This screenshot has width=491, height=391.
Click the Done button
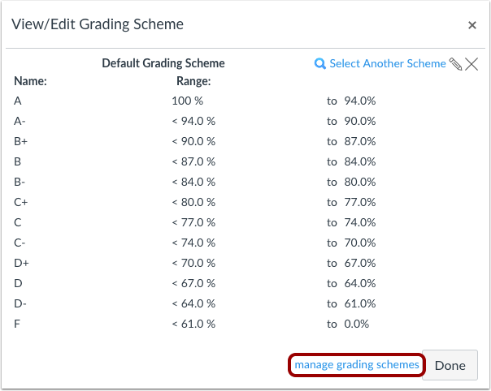(450, 365)
